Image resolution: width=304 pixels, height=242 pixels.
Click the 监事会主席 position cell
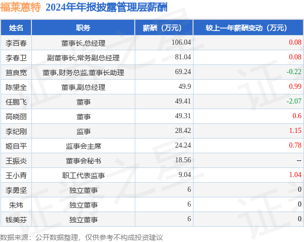(83, 146)
